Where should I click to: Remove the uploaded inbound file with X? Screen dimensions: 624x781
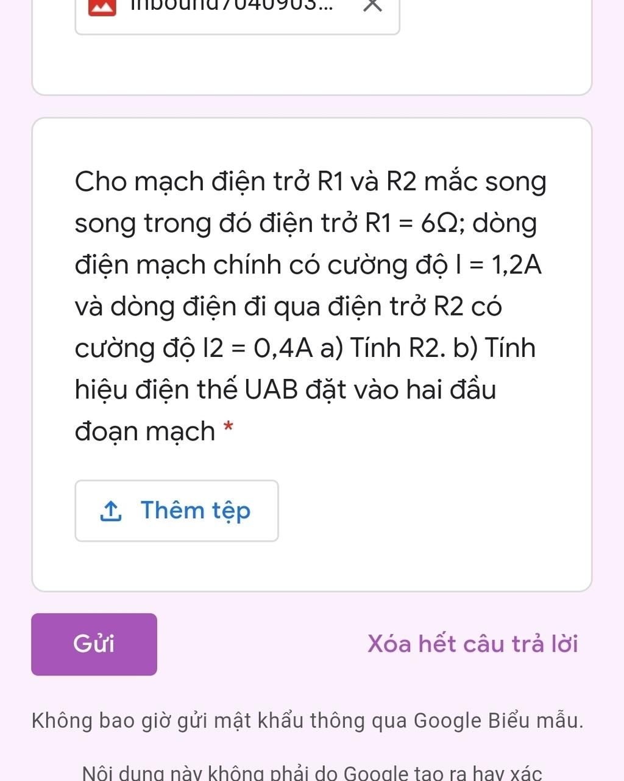point(372,4)
